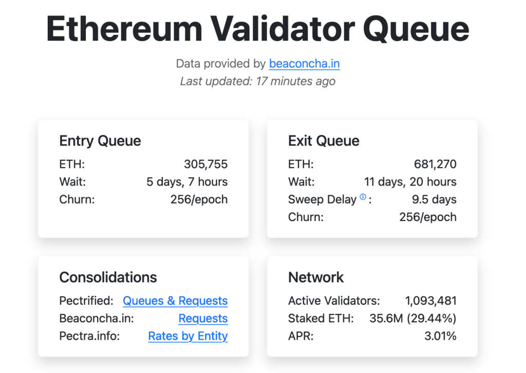Viewport: 526px width, 373px height.
Task: Open Rates by Entity from Pectra.info
Action: (187, 336)
